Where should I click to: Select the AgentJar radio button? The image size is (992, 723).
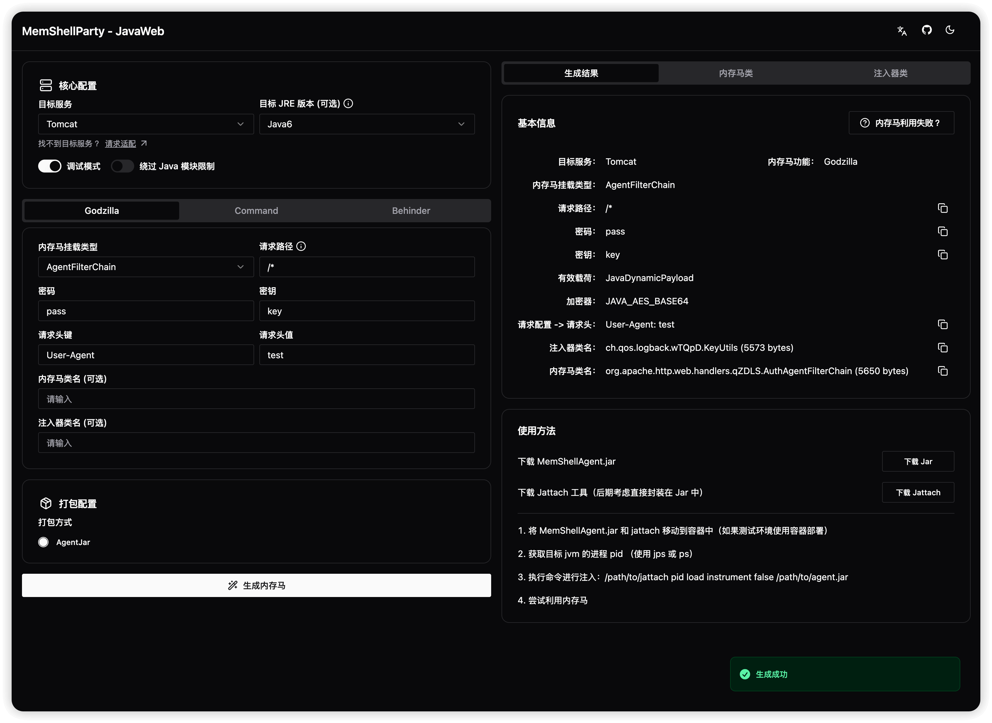click(x=43, y=542)
